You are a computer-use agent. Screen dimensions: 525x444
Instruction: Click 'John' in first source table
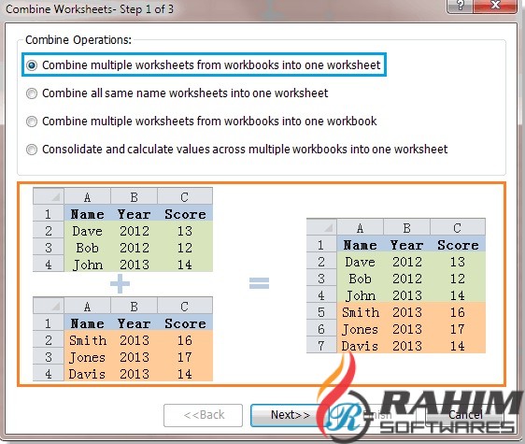[88, 265]
